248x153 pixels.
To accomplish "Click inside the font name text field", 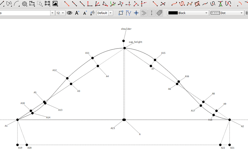I will coord(25,13).
